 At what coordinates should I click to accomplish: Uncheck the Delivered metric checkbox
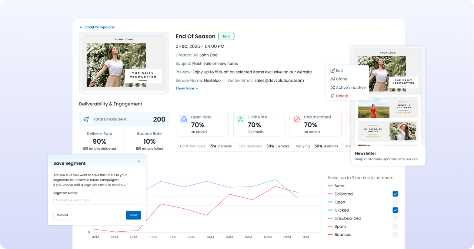click(395, 194)
